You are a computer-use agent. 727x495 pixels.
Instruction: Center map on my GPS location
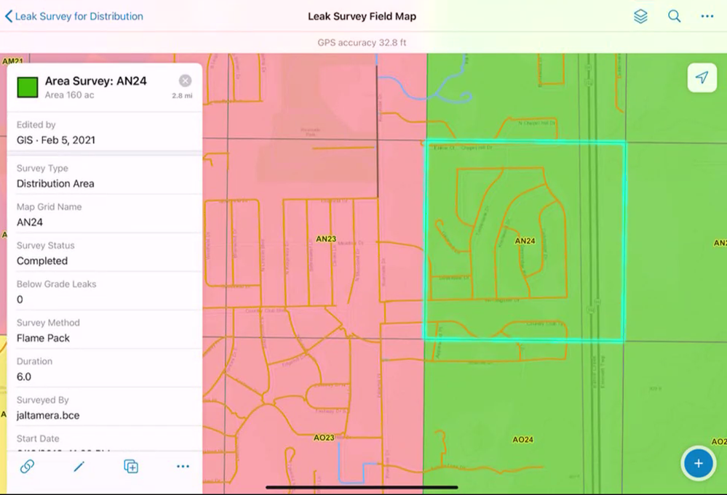point(702,77)
